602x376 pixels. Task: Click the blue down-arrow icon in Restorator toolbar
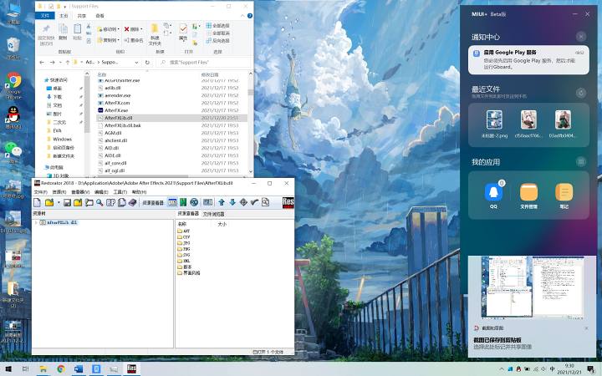(232, 202)
